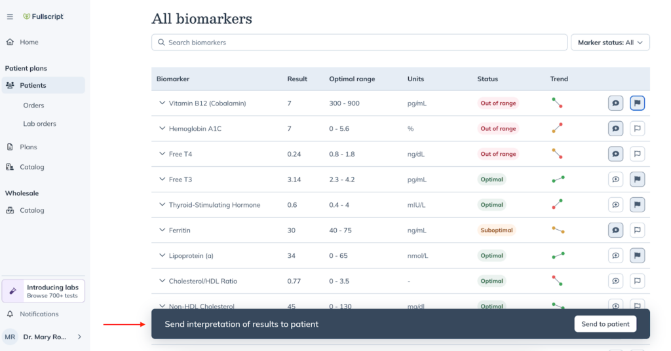Click the Introducing labs pencil icon
The height and width of the screenshot is (351, 671).
(13, 291)
